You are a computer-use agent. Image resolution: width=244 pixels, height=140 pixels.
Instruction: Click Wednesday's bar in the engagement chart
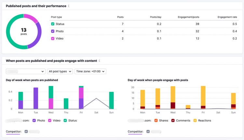point(173,98)
